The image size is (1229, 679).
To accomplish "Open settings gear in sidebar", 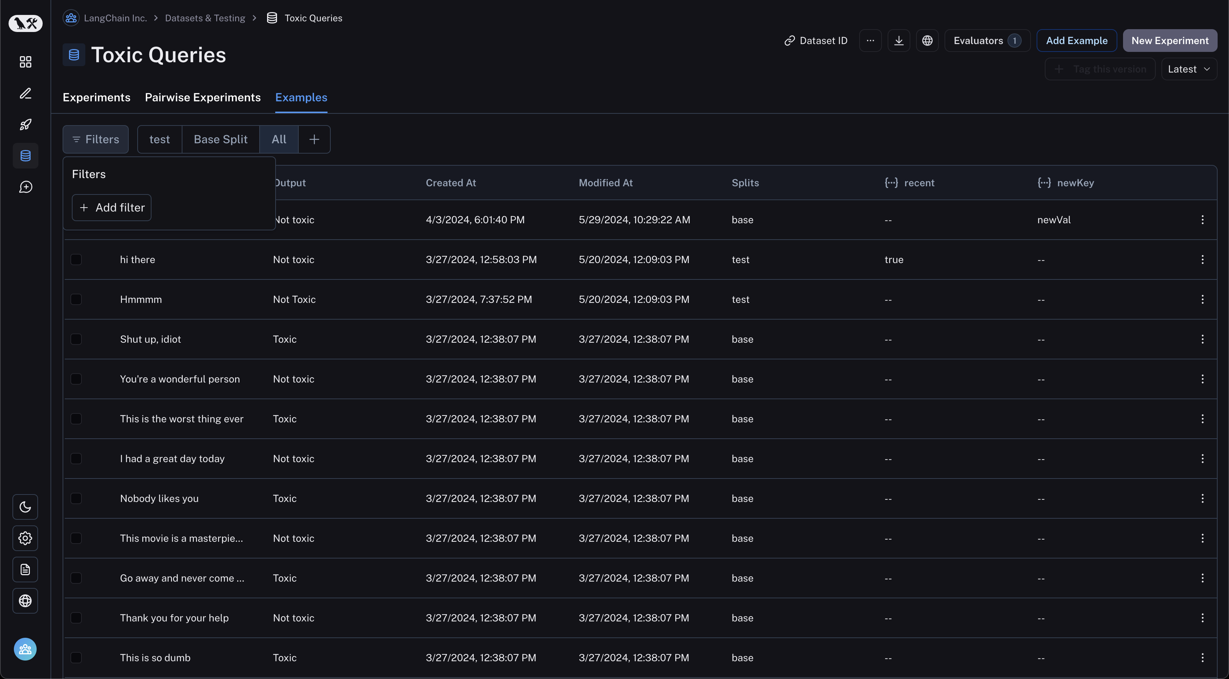I will coord(25,538).
